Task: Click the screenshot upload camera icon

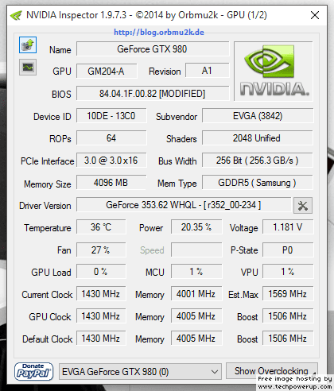Action: coord(28,45)
